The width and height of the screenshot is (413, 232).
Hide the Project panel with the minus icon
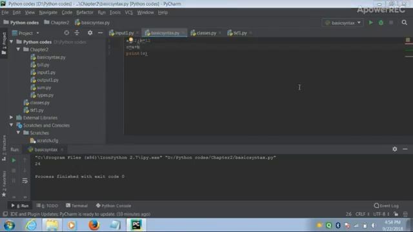(x=101, y=33)
